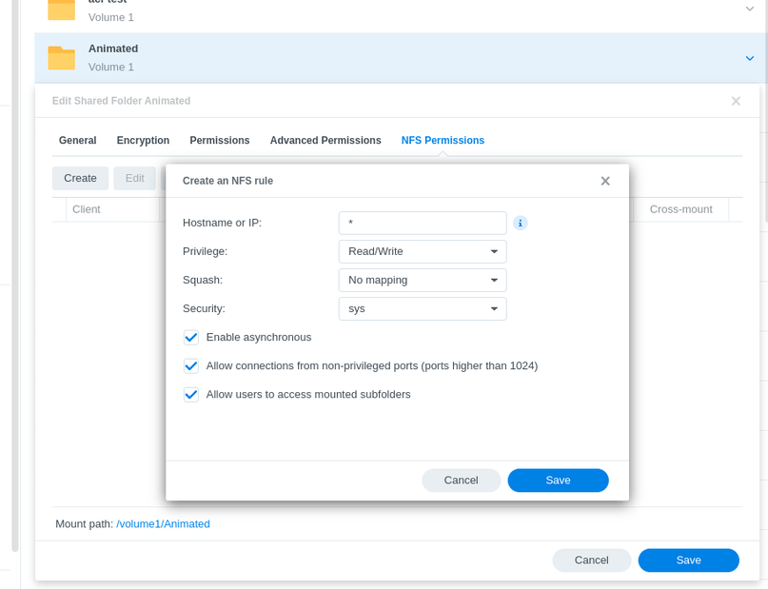Click Save in Edit Shared Folder window
The width and height of the screenshot is (768, 589).
(688, 560)
